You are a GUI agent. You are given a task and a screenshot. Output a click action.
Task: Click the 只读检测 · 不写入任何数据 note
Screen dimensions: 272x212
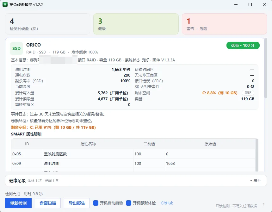click(236, 206)
